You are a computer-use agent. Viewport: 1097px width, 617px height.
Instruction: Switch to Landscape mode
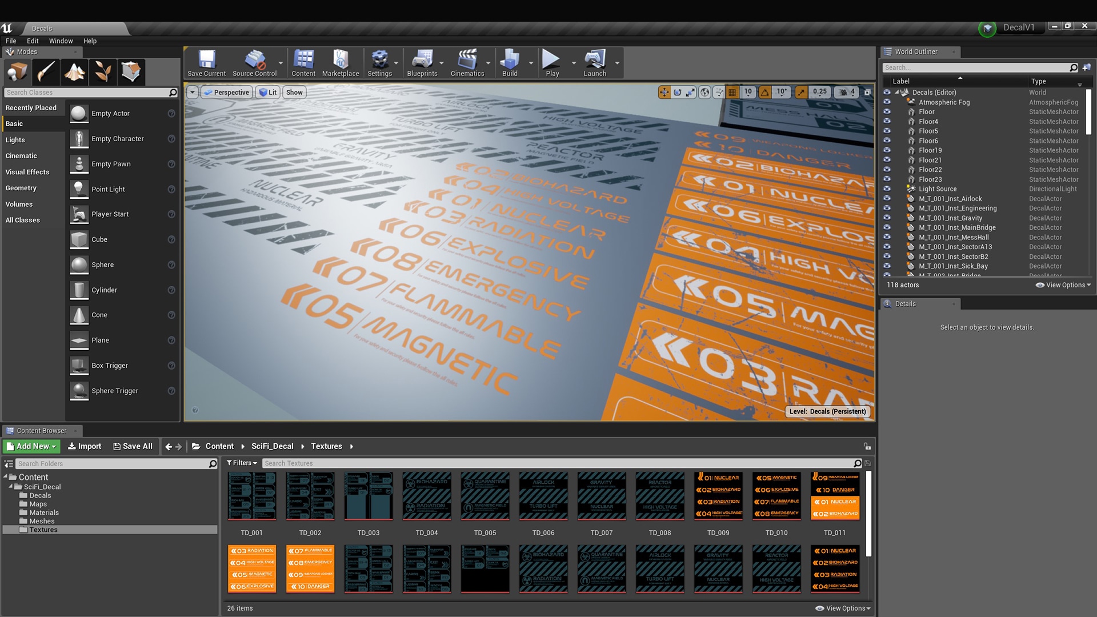click(x=74, y=71)
